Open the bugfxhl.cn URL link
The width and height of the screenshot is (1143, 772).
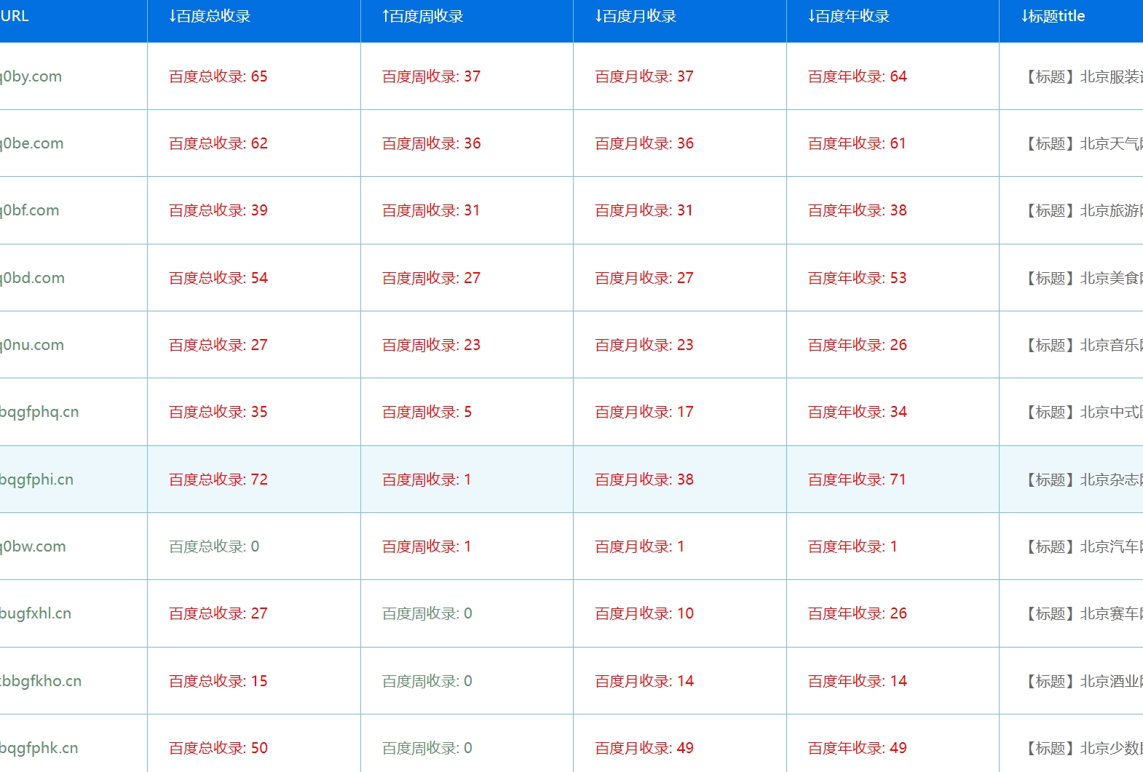36,613
